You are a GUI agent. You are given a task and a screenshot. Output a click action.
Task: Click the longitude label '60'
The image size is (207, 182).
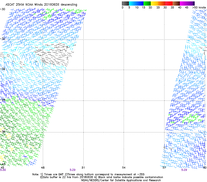tap(205, 168)
